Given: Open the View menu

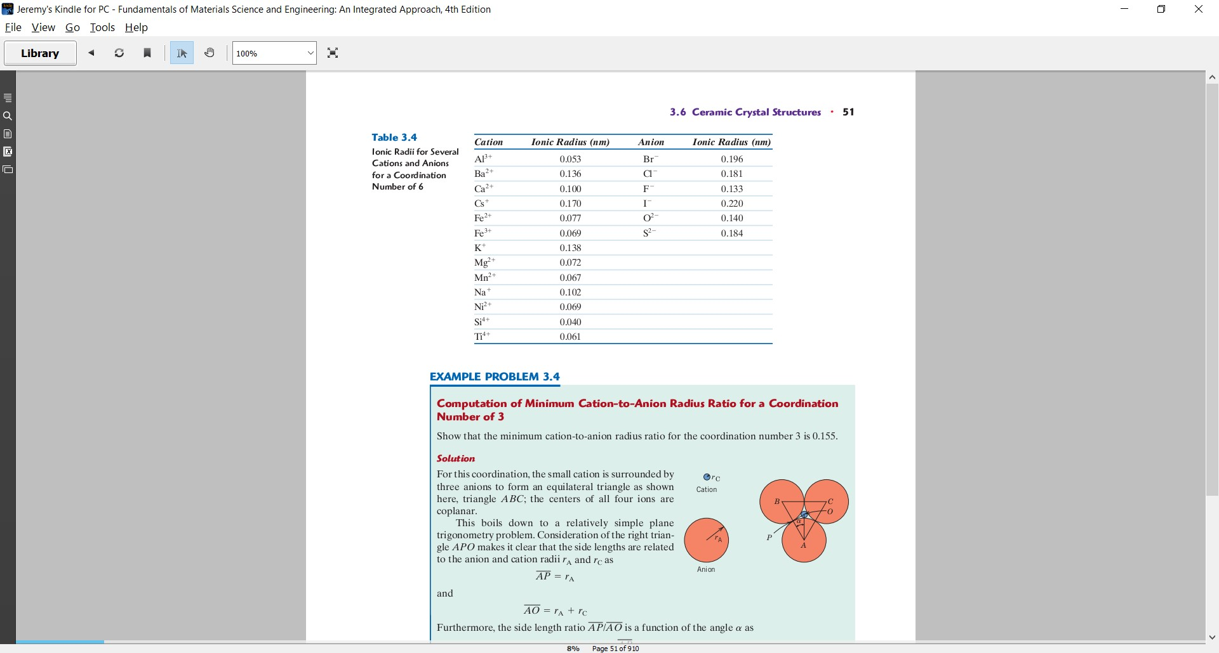Looking at the screenshot, I should 43,27.
